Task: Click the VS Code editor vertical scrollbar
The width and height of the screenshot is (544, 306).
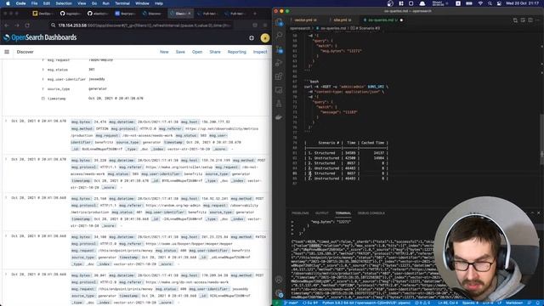Action: (541, 139)
